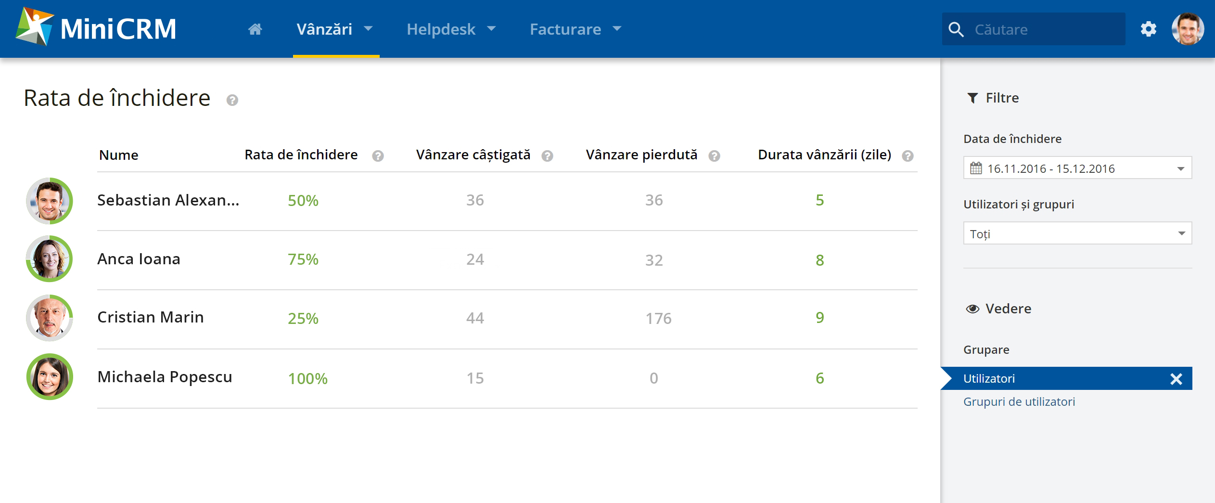Click Michaela Popescu's 100% closing rate
Viewport: 1215px width, 503px height.
[x=307, y=379]
